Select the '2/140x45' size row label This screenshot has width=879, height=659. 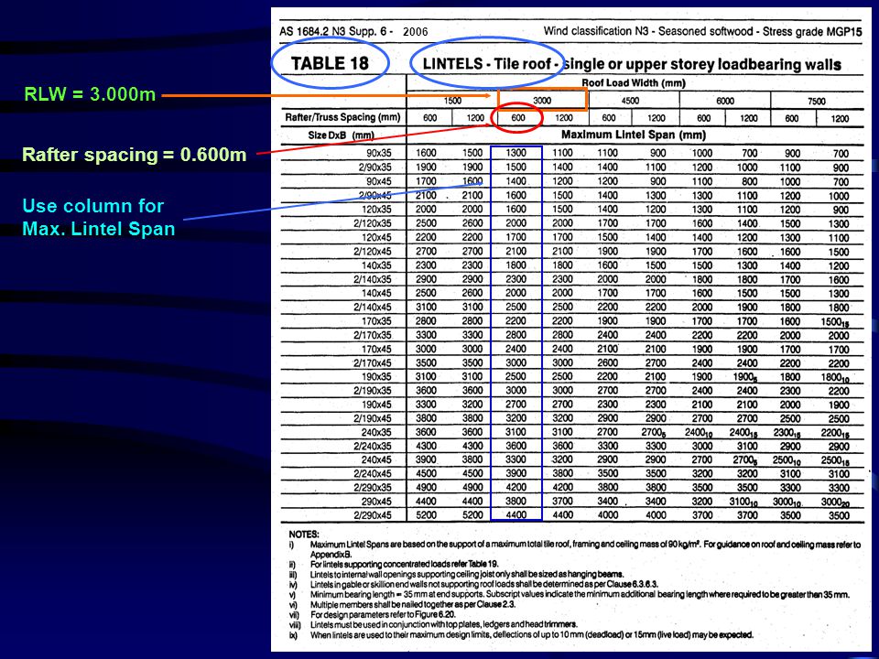pyautogui.click(x=373, y=307)
